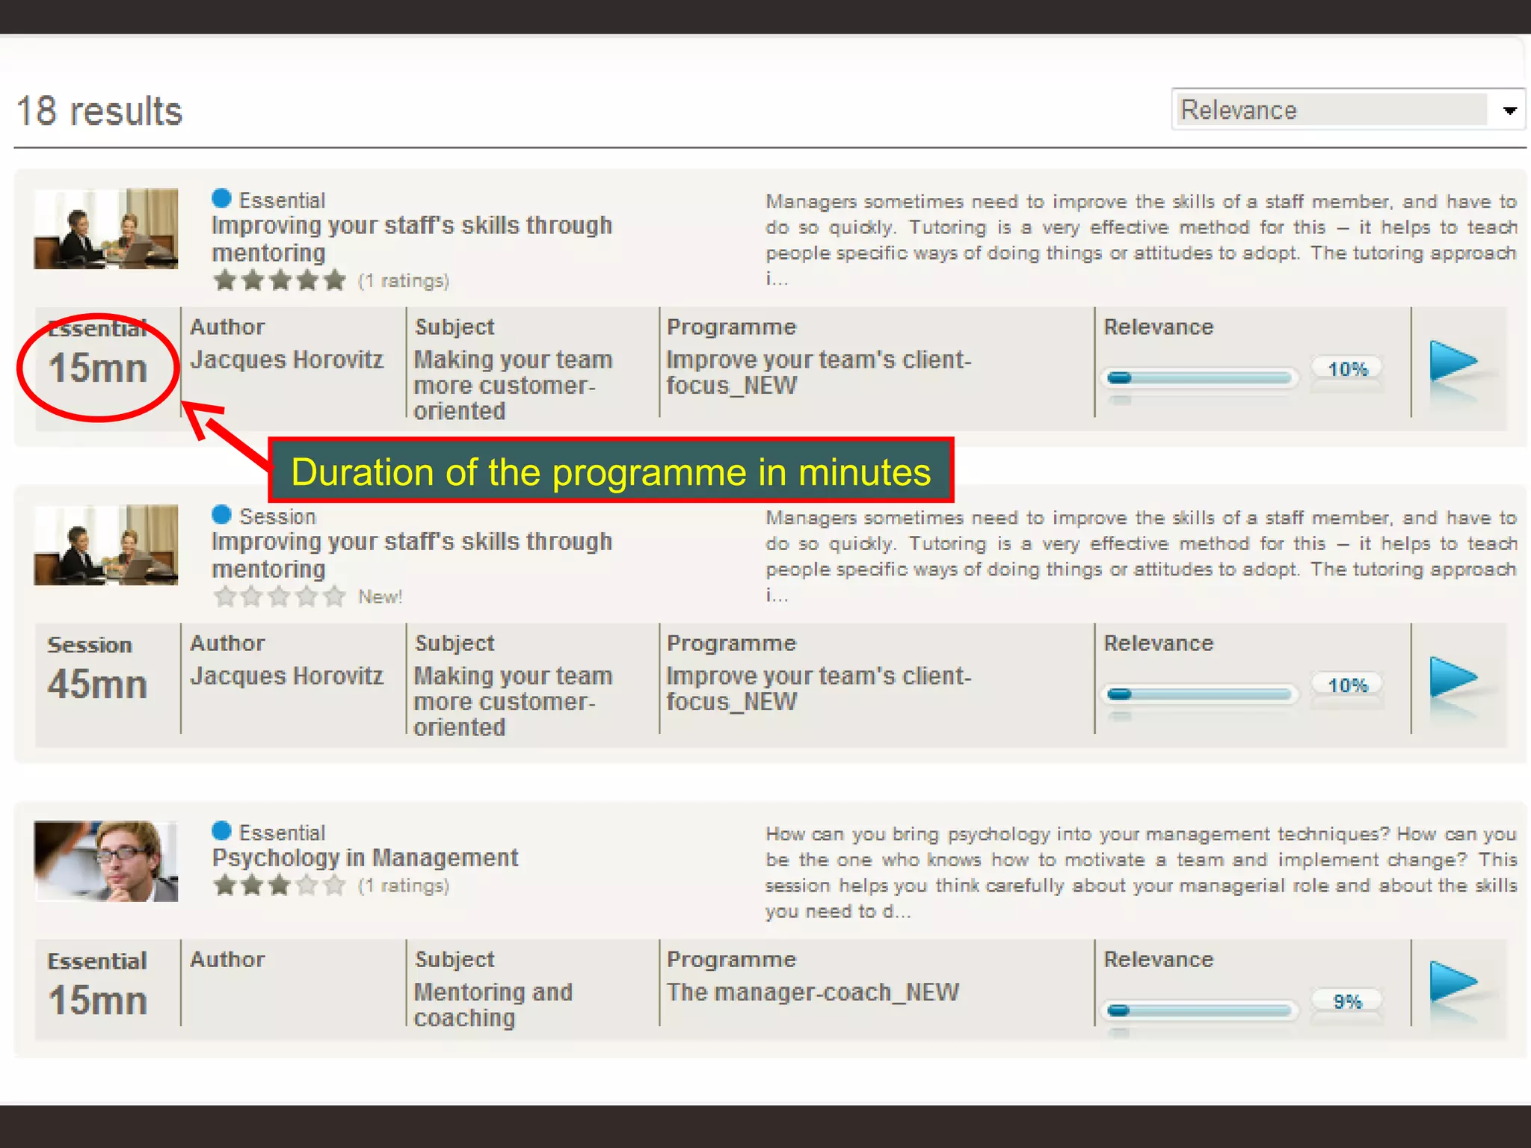Click star rating of the Session result
This screenshot has height=1148, width=1531.
[x=279, y=596]
